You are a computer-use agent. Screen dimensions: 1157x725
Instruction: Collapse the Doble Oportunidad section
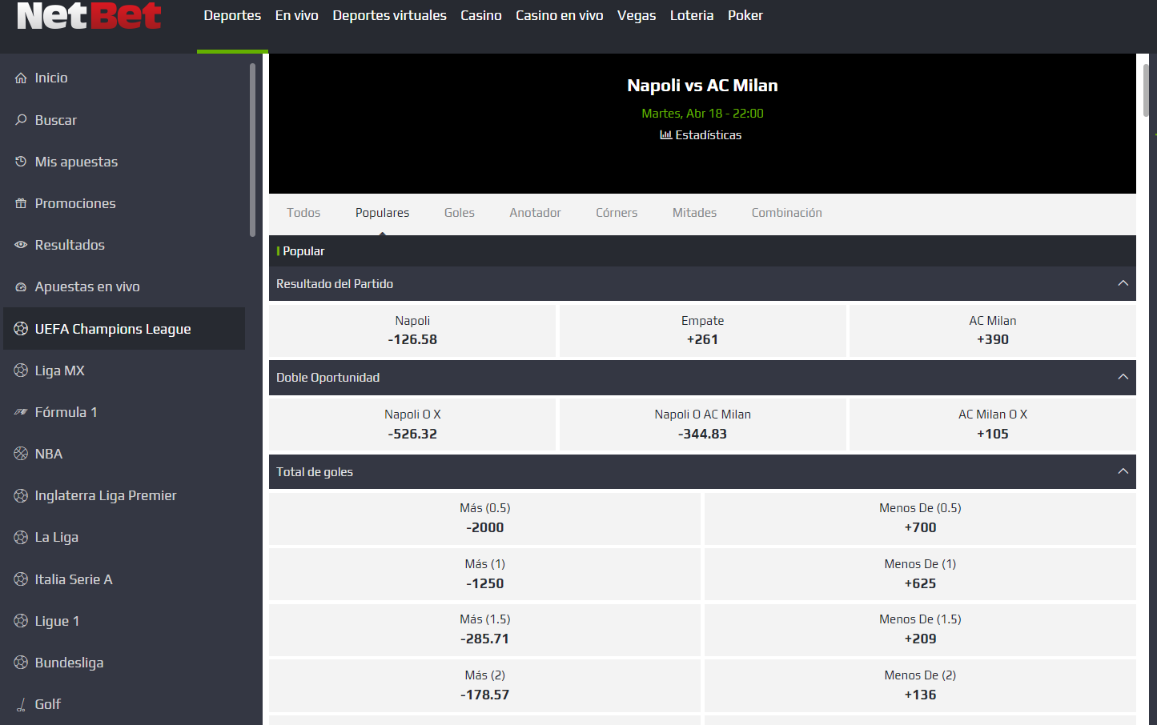click(x=1123, y=377)
